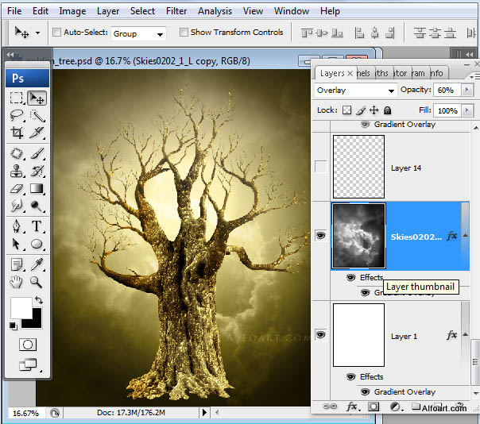This screenshot has height=424, width=480.
Task: Activate the Zoom magnifier tool
Action: (37, 281)
